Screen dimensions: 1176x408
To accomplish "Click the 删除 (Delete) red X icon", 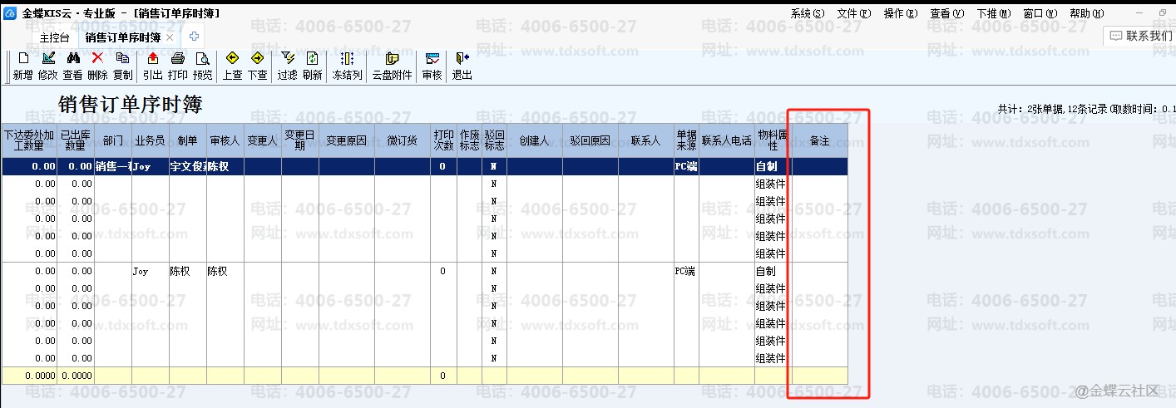I will tap(97, 58).
